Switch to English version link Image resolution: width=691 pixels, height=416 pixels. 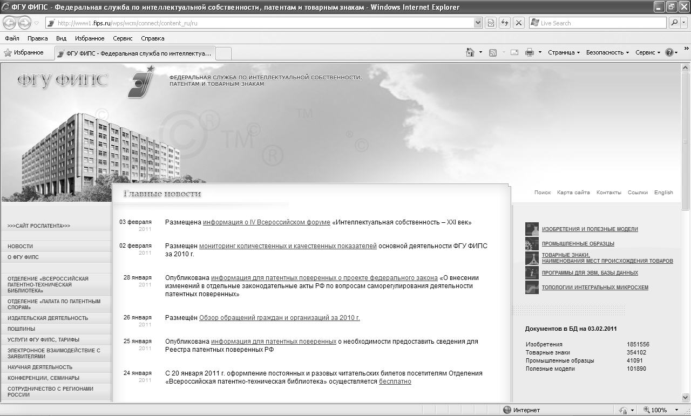663,193
